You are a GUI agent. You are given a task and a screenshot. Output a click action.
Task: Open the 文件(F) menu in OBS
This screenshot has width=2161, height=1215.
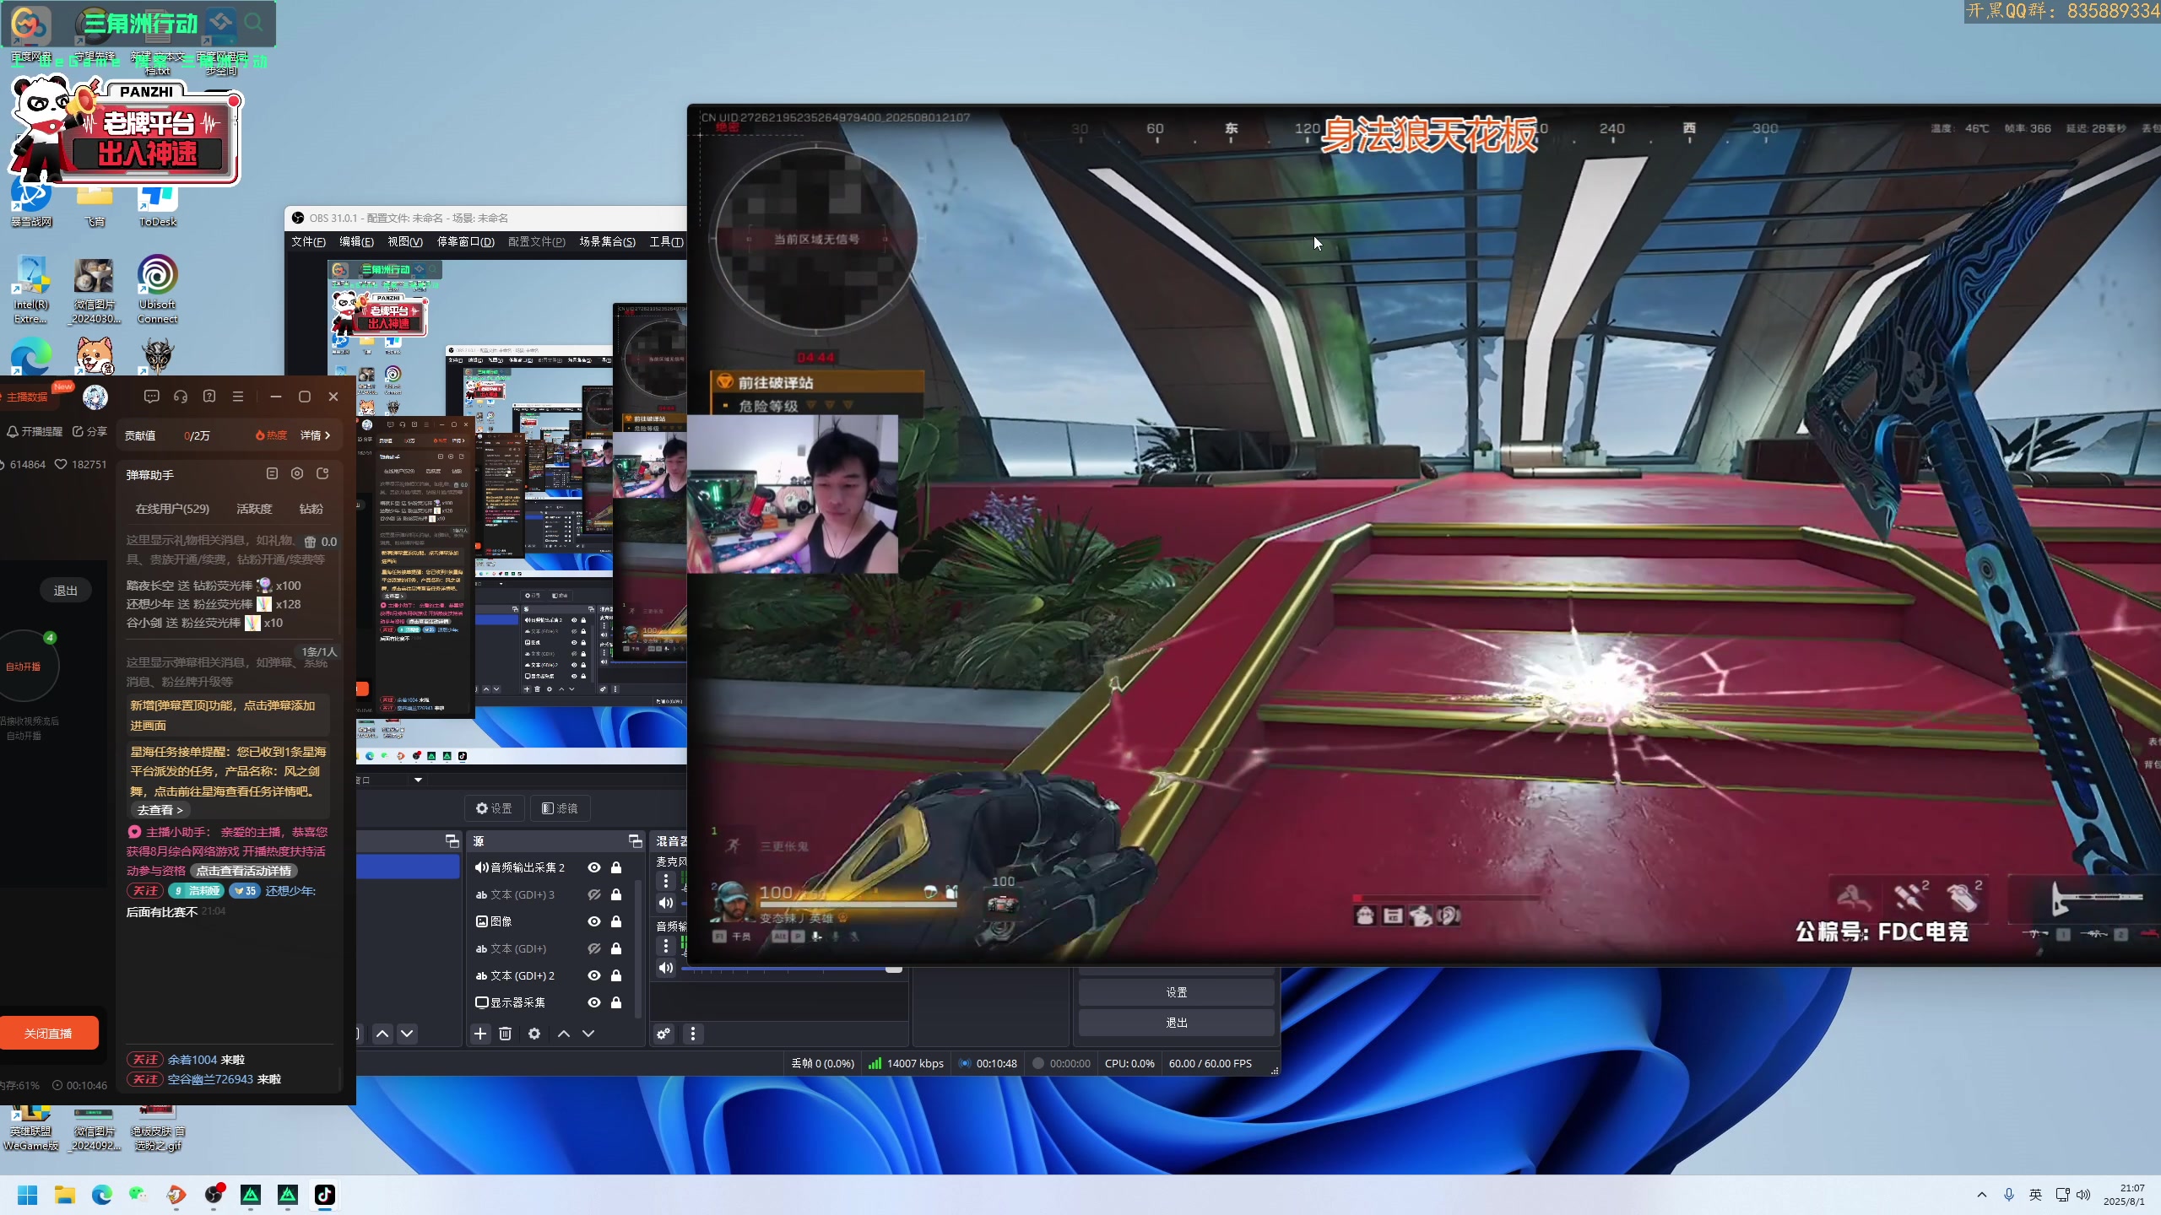point(308,241)
